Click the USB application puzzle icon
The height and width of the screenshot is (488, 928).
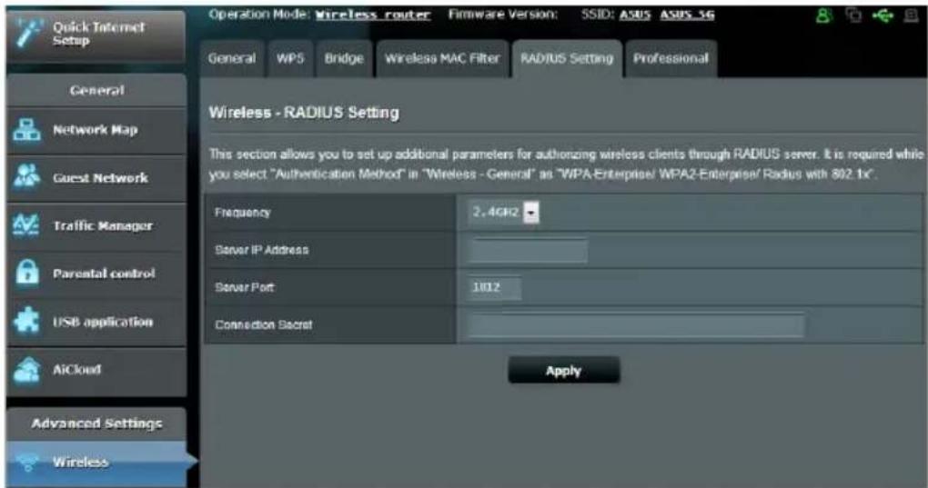26,321
